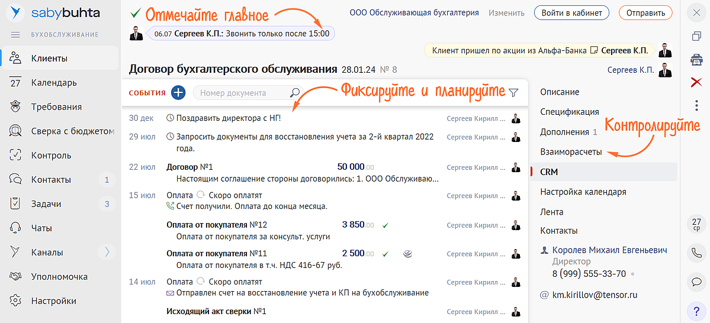Click the red X delete icon
Viewport: 710px width, 323px height.
[x=696, y=82]
